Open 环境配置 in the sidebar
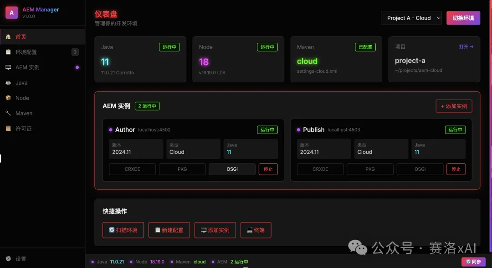 point(26,52)
